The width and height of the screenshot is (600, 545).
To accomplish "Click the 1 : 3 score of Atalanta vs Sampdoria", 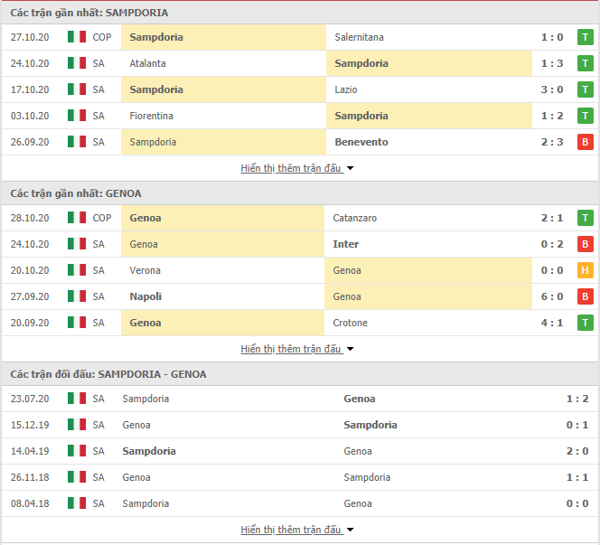I will [x=552, y=63].
